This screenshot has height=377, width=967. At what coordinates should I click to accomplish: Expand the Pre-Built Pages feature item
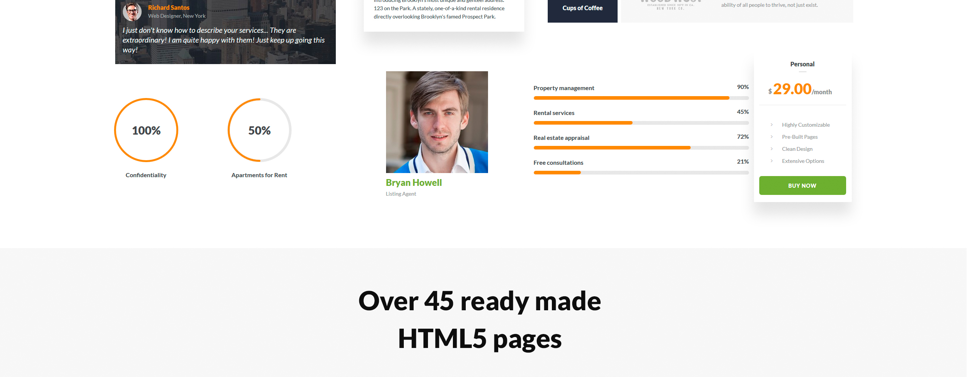pos(799,136)
